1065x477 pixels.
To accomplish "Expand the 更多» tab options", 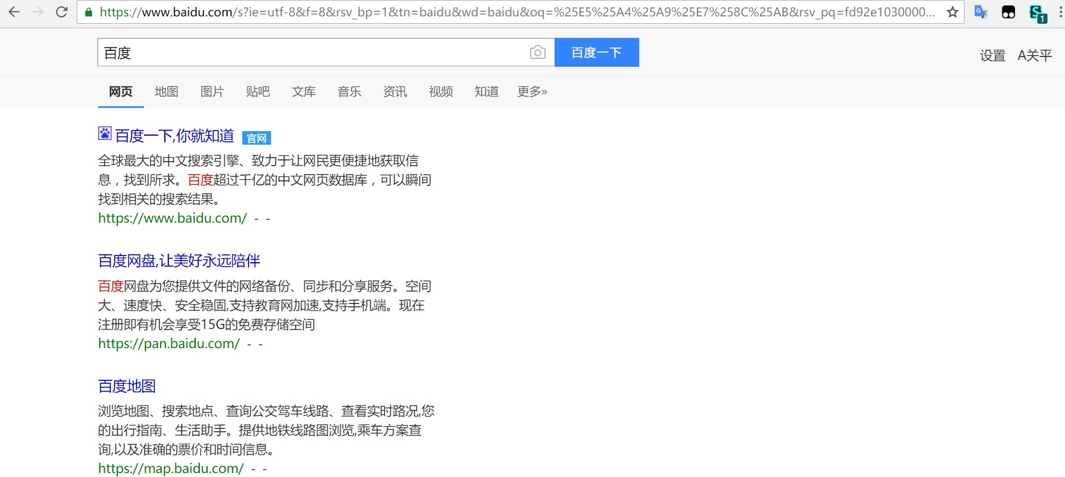I will (x=532, y=92).
